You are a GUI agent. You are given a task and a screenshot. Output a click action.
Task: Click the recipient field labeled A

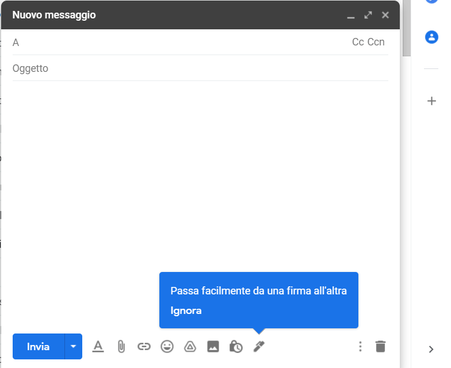(x=173, y=42)
